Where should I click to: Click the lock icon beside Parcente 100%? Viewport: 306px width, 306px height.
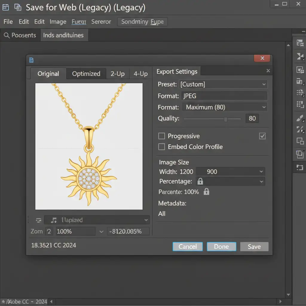(x=206, y=192)
